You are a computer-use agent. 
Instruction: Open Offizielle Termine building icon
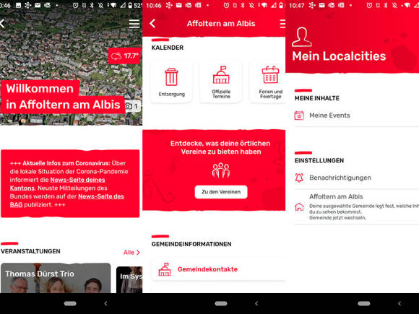221,82
